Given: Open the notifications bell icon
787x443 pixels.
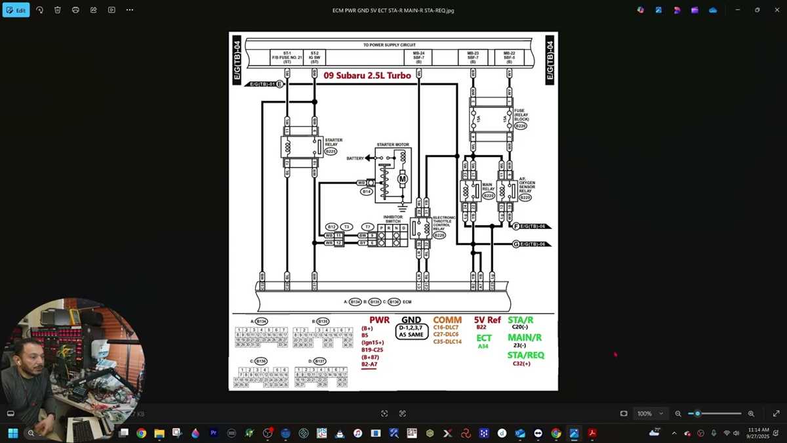Looking at the screenshot, I should pos(777,433).
